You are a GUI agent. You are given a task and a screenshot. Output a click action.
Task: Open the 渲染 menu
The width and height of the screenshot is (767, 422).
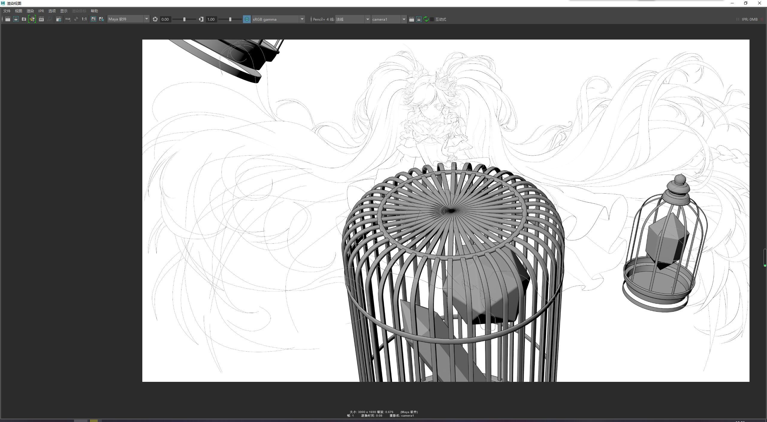click(30, 11)
